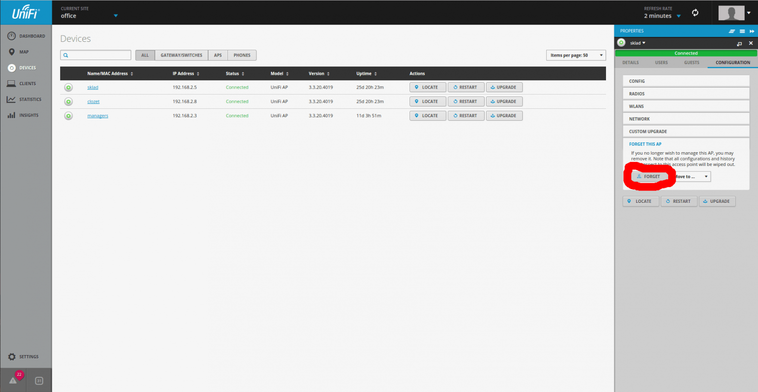The image size is (758, 392).
Task: Click the Properties panel list-view icon
Action: coord(742,31)
